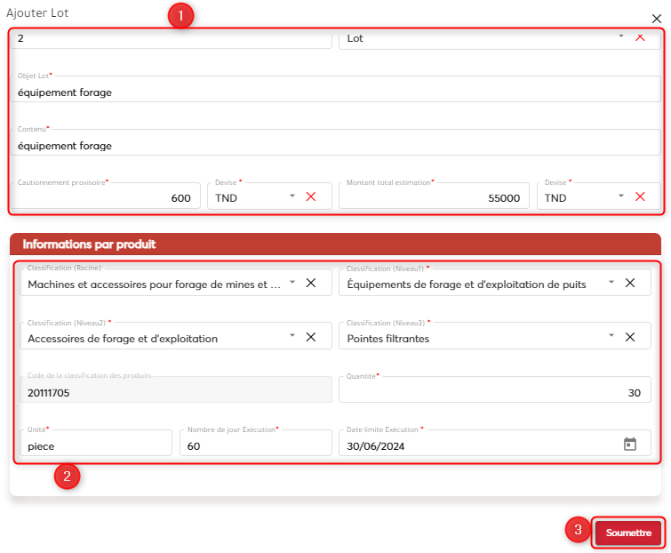The width and height of the screenshot is (671, 553).
Task: Close the Ajouter Lot dialog
Action: [x=657, y=18]
